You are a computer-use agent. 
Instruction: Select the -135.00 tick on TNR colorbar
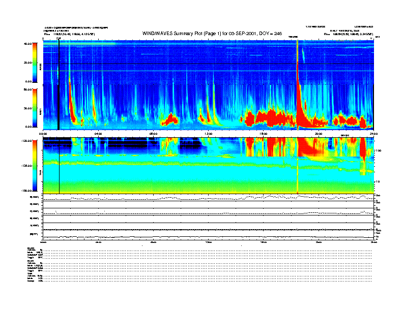click(26, 166)
